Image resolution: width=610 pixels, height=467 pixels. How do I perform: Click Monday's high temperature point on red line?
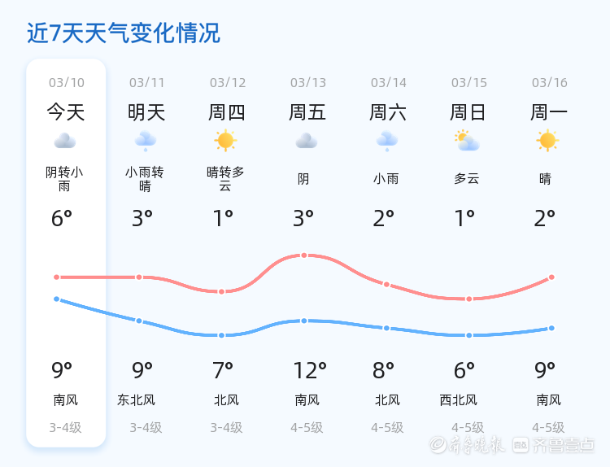[551, 277]
